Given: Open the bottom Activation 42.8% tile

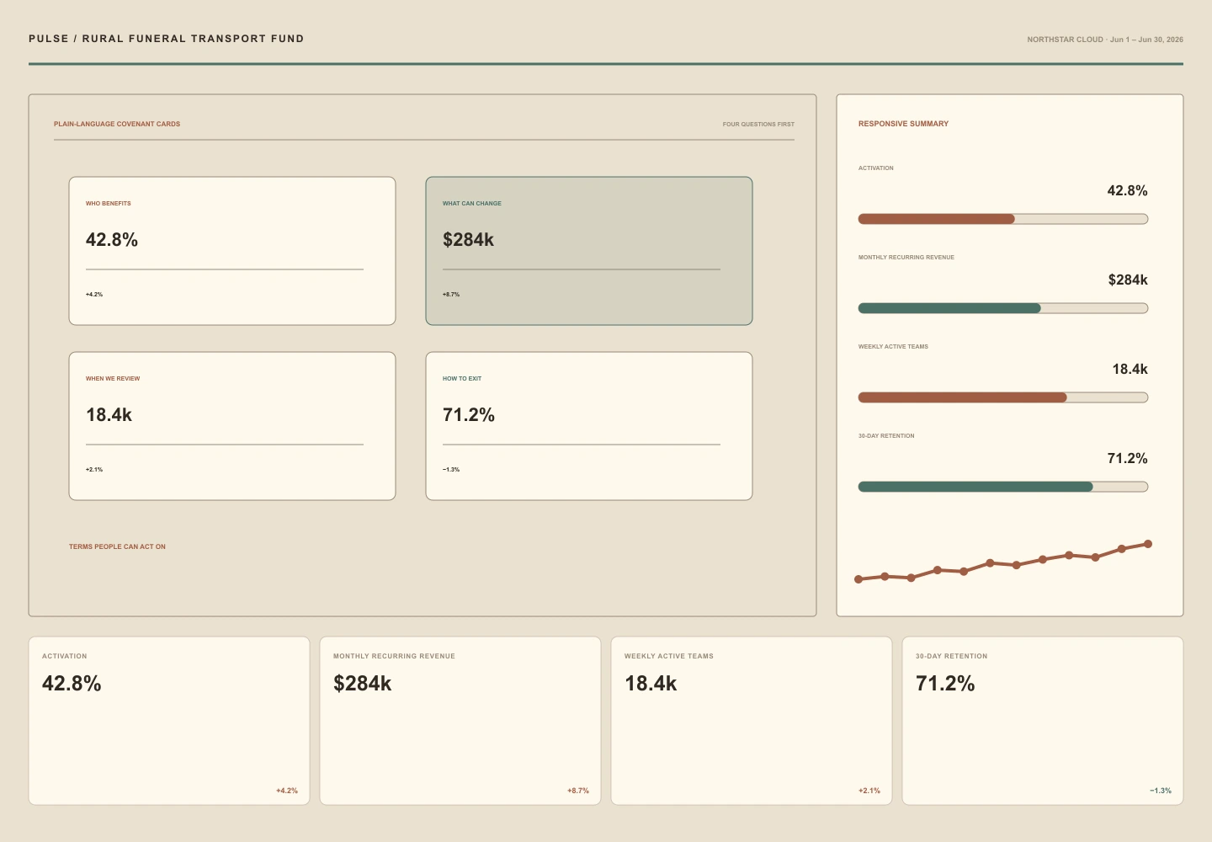Looking at the screenshot, I should pyautogui.click(x=169, y=721).
